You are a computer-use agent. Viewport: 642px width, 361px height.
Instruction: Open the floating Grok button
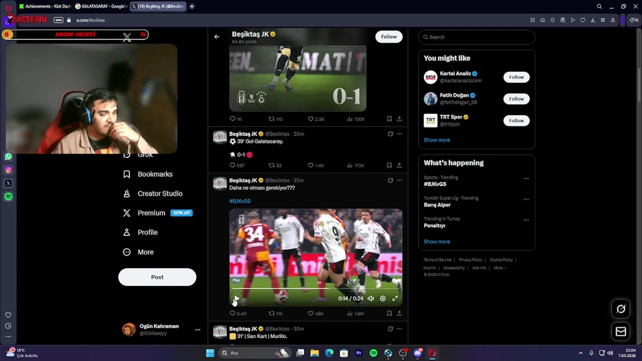point(621,309)
